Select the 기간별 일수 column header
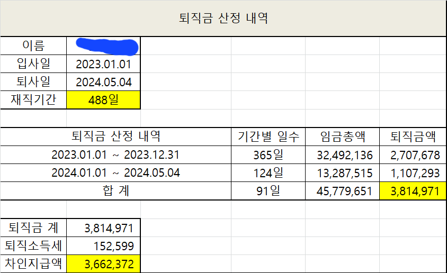 pyautogui.click(x=268, y=137)
